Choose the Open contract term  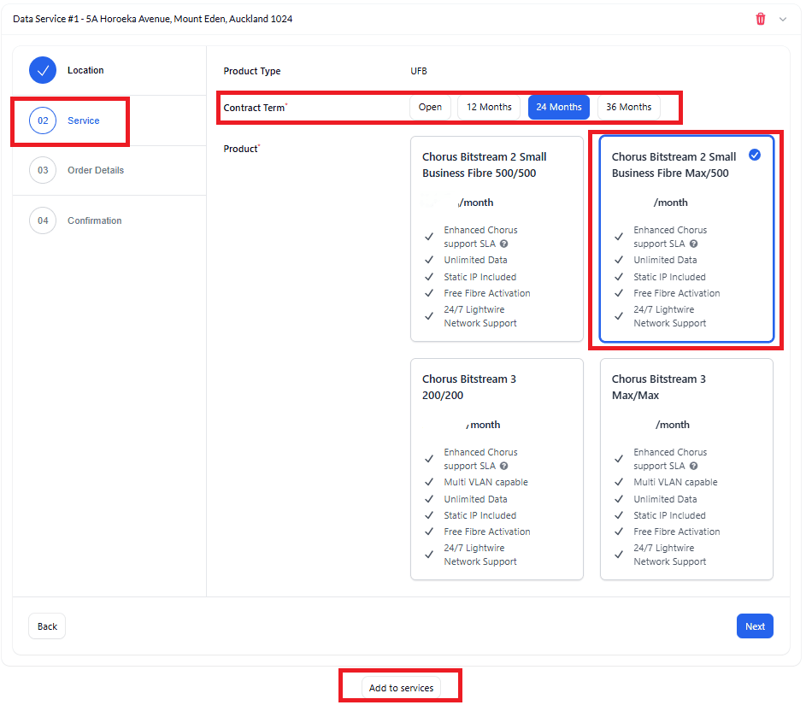(430, 107)
